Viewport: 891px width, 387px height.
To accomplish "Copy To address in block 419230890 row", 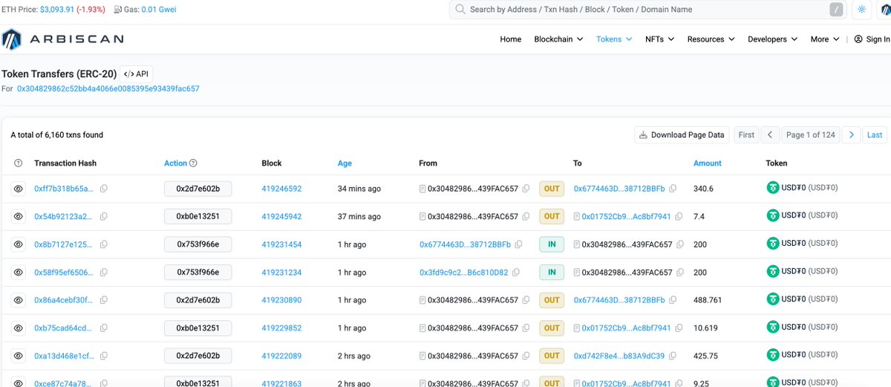I will [x=673, y=300].
